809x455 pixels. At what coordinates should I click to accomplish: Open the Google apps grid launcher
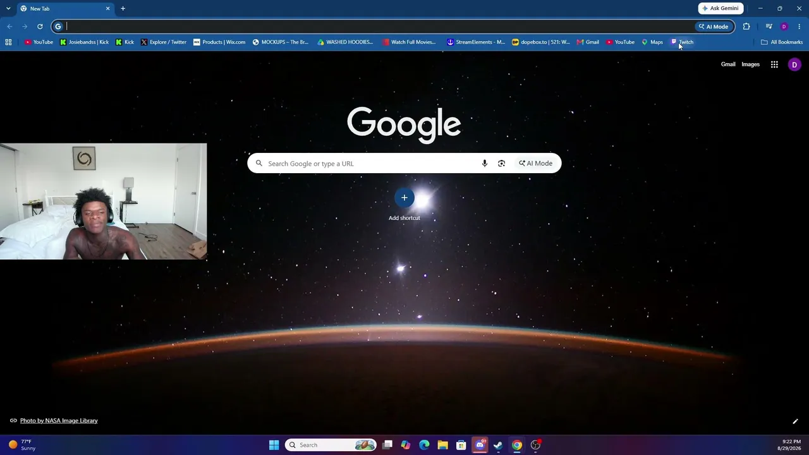(774, 64)
